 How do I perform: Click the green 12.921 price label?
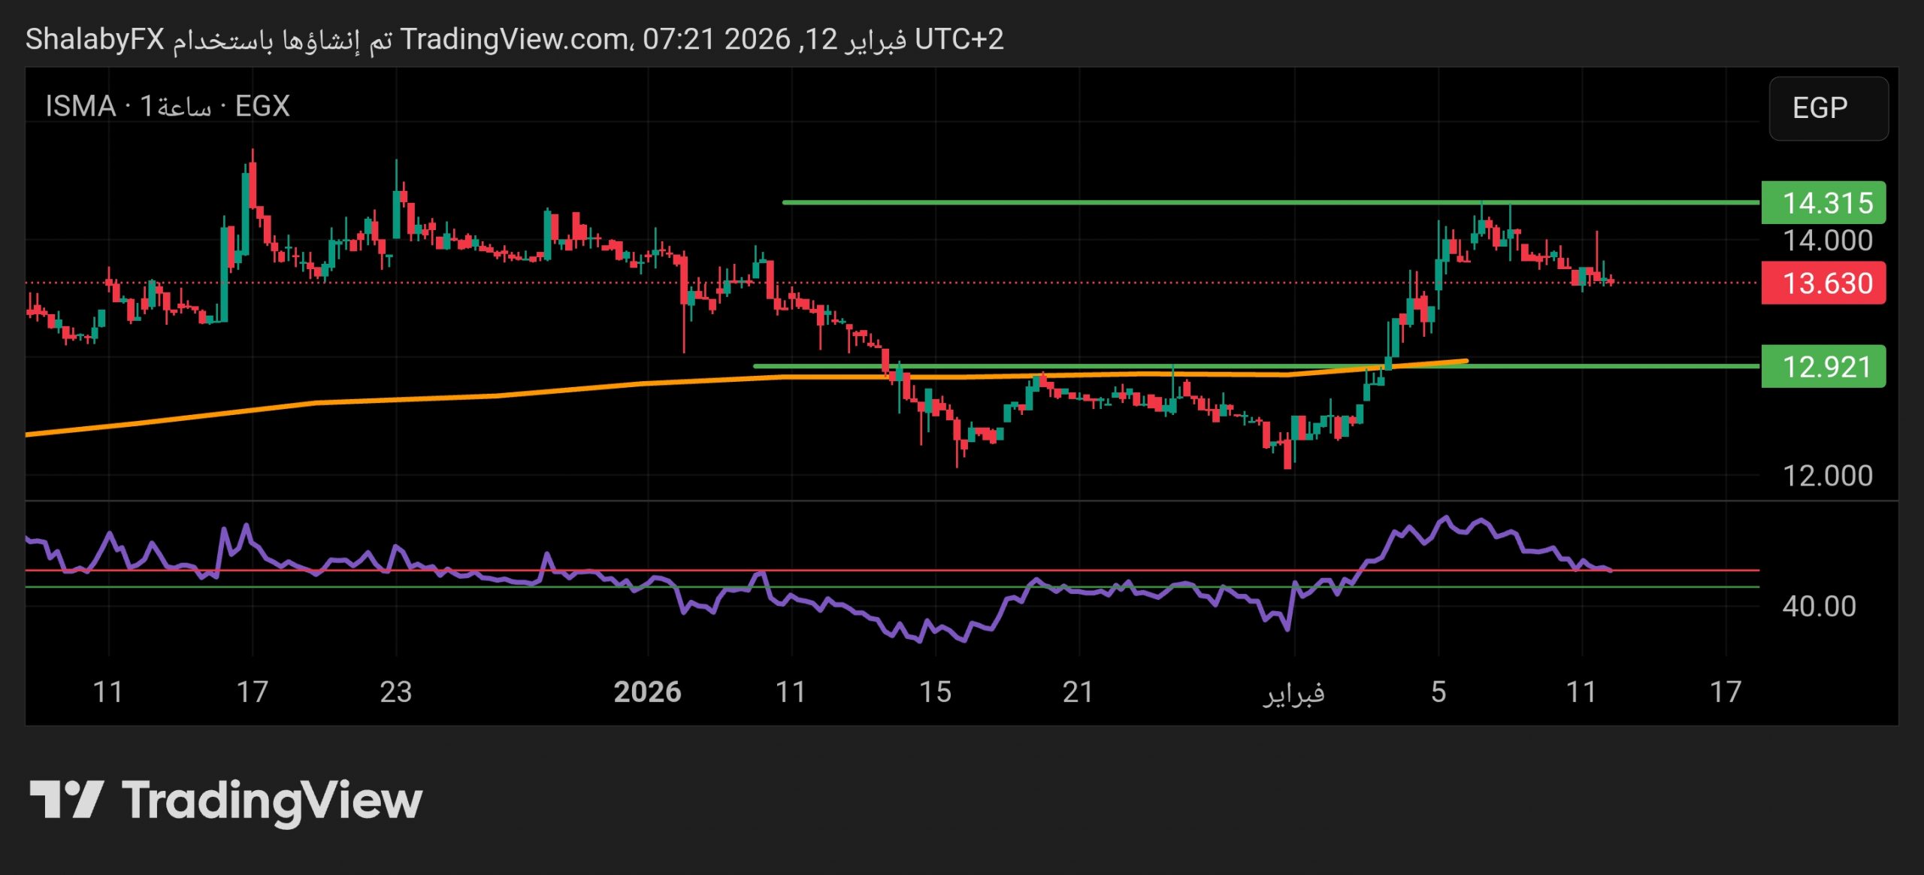1823,367
